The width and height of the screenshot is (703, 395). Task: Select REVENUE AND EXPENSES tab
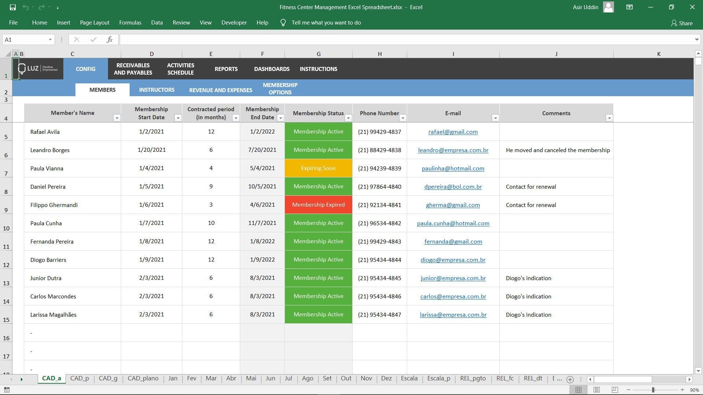(221, 89)
